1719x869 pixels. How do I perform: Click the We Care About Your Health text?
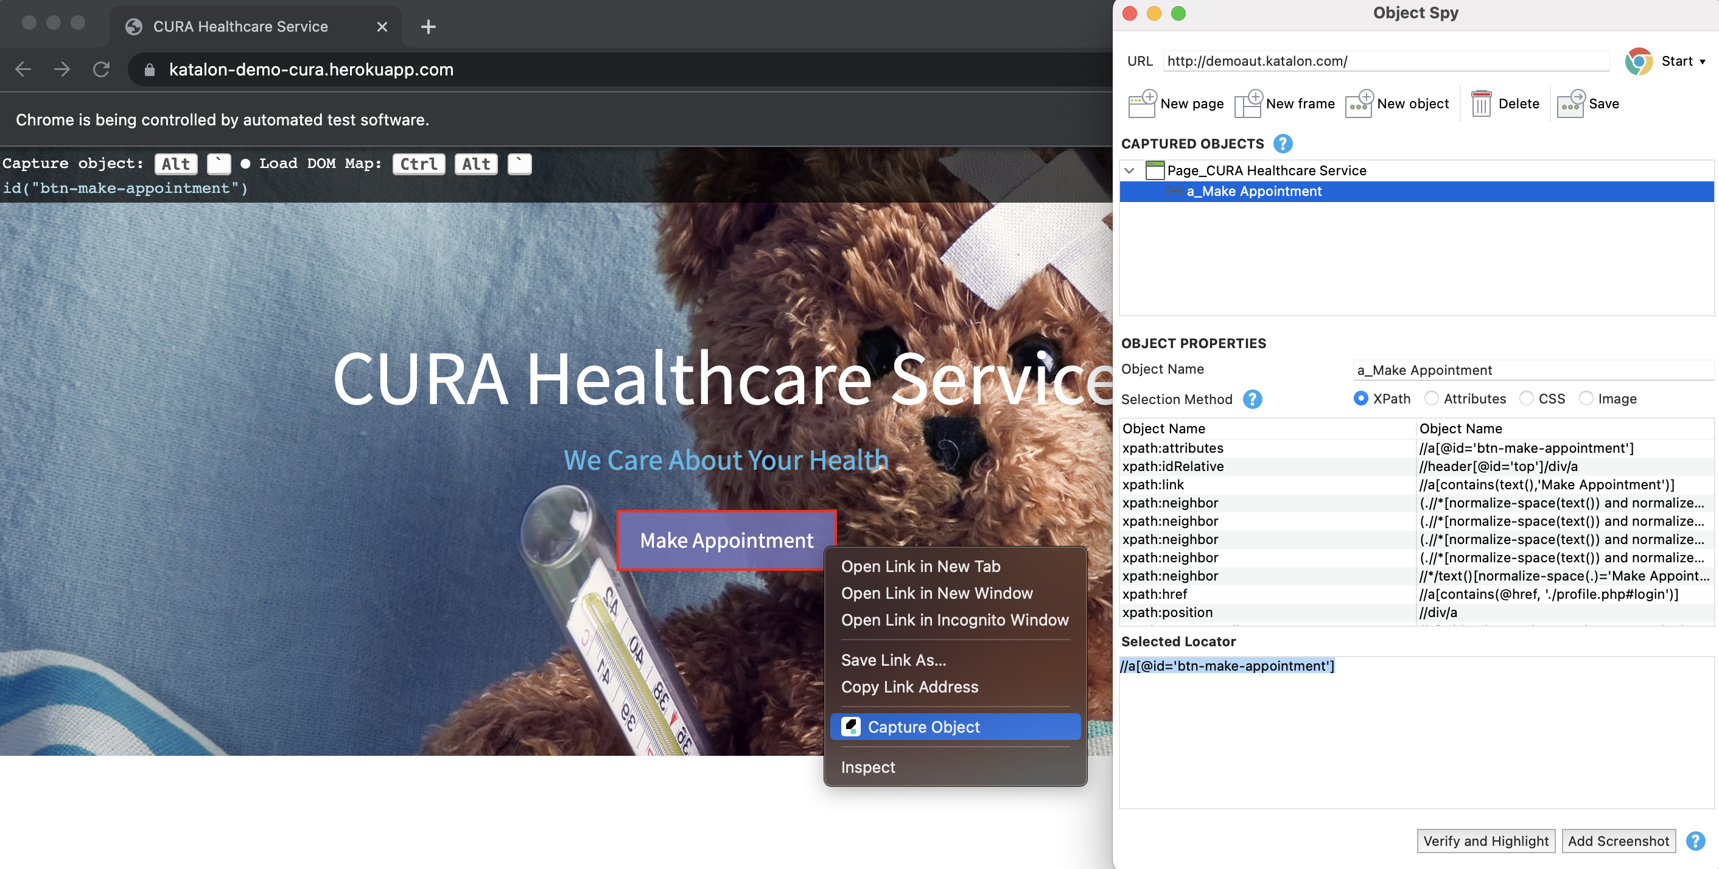[726, 459]
